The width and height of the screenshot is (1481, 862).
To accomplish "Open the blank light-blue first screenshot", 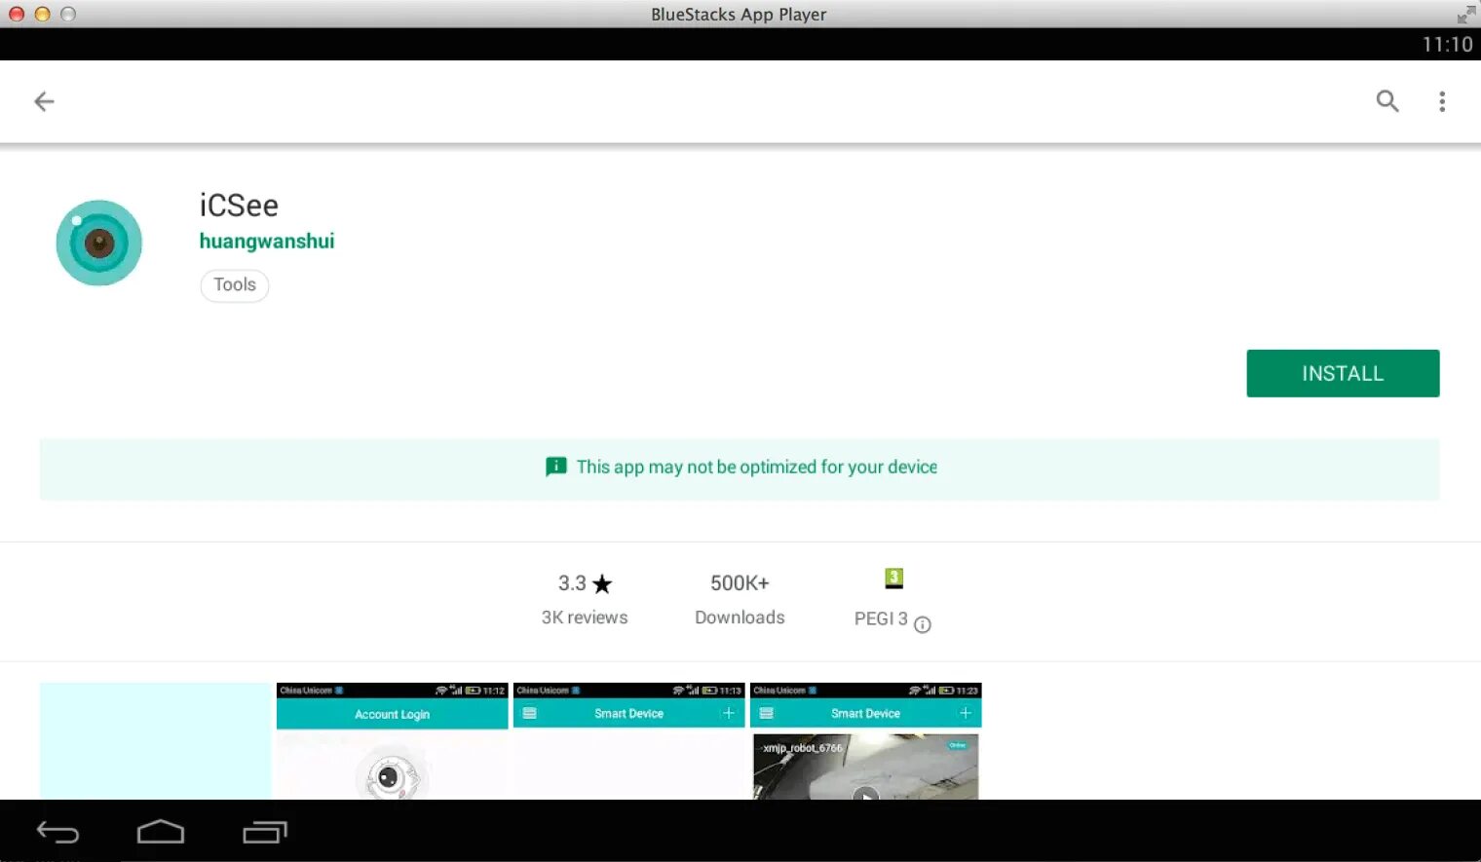I will pos(155,741).
